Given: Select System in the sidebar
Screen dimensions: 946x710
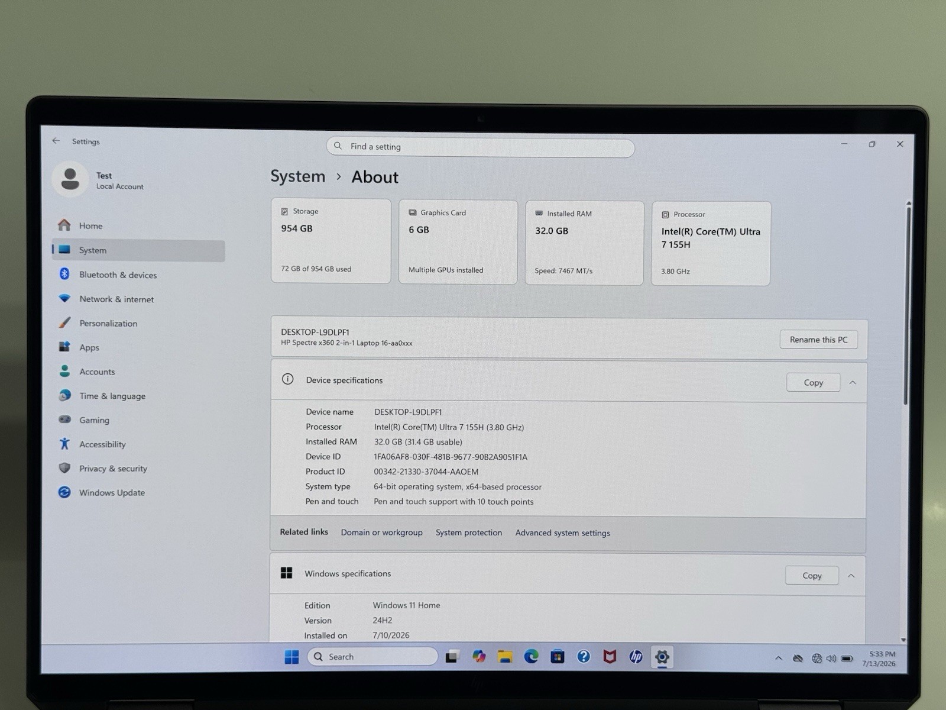Looking at the screenshot, I should coord(138,250).
